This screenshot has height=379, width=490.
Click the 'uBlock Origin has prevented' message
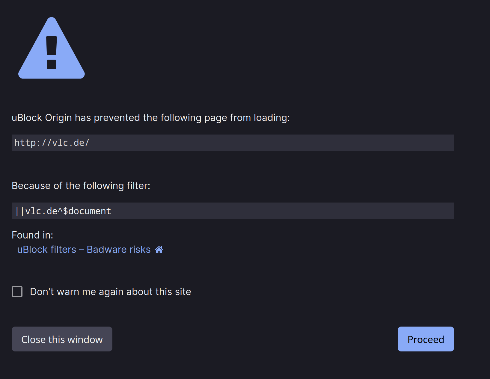tap(151, 118)
